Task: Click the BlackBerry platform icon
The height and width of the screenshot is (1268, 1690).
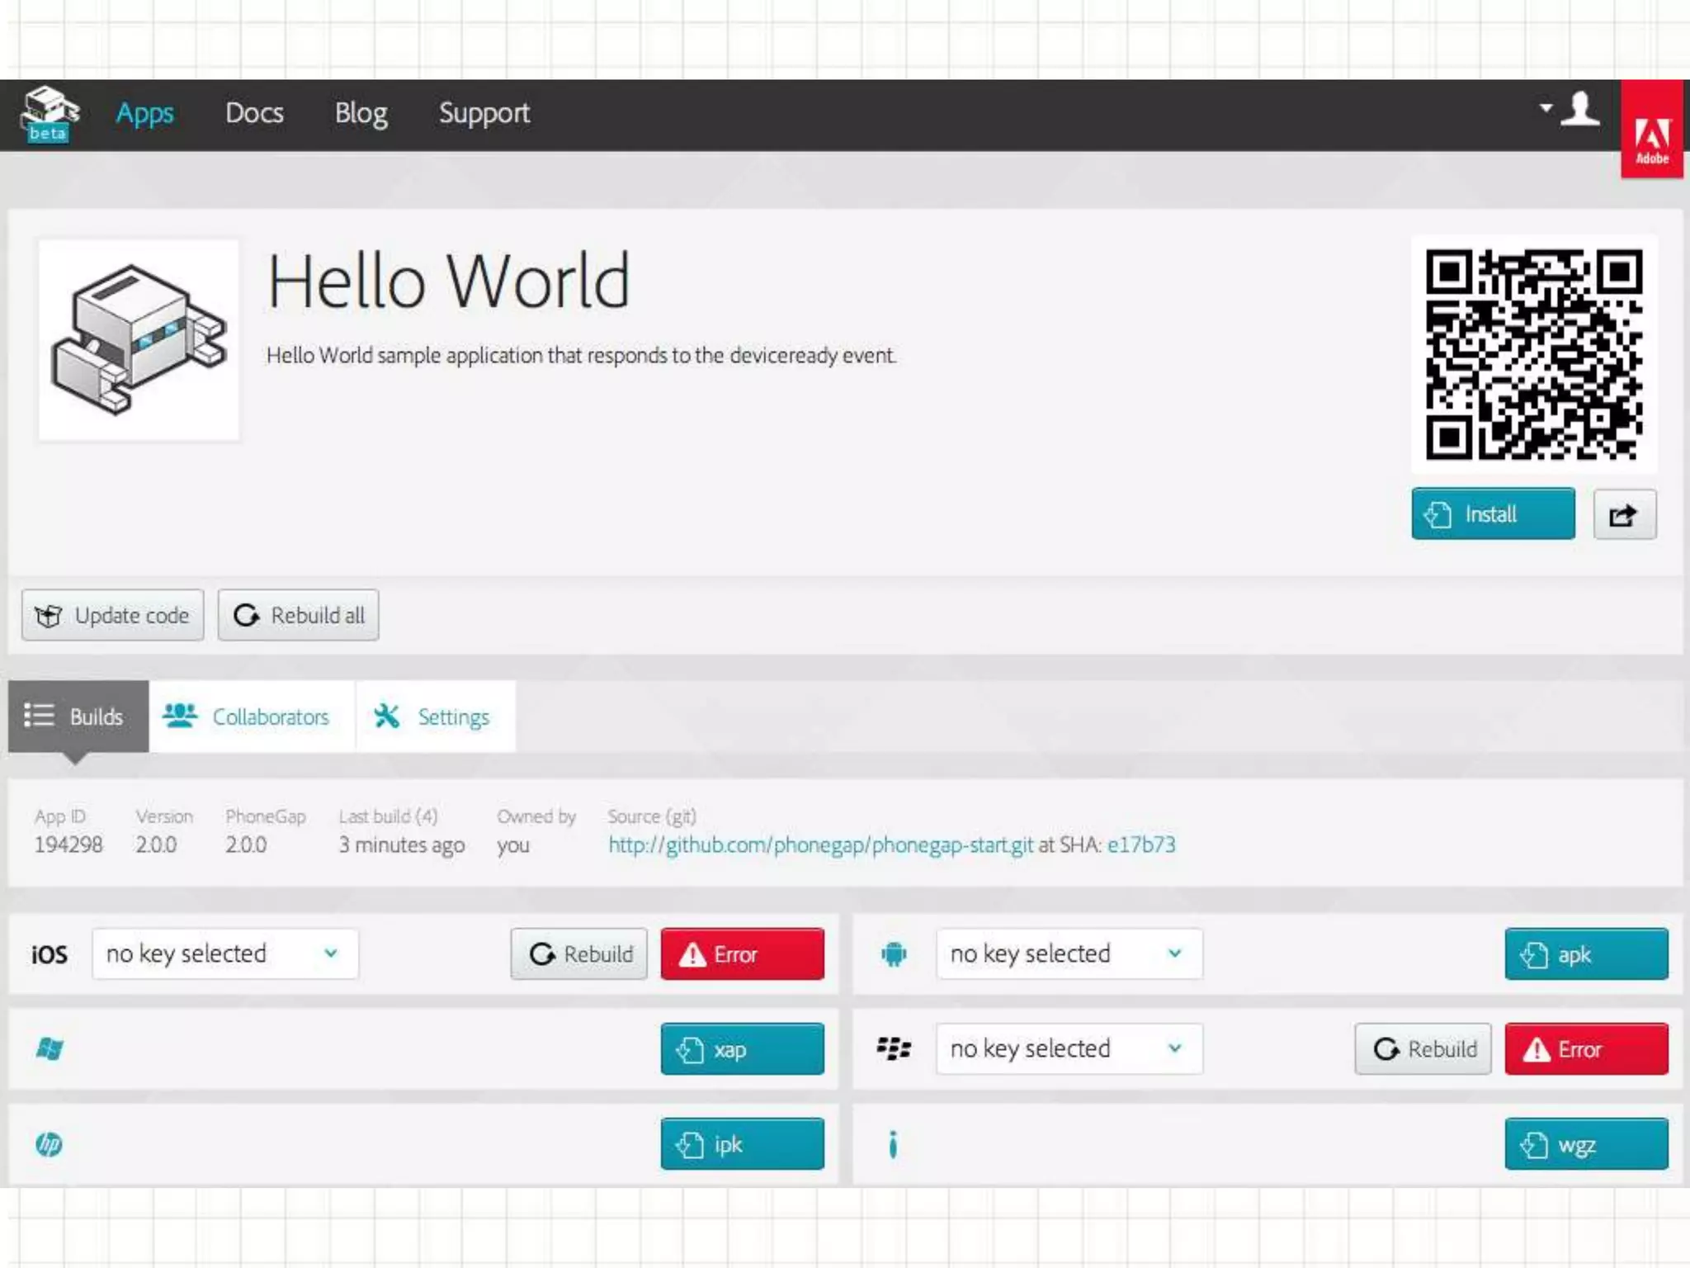Action: point(893,1049)
